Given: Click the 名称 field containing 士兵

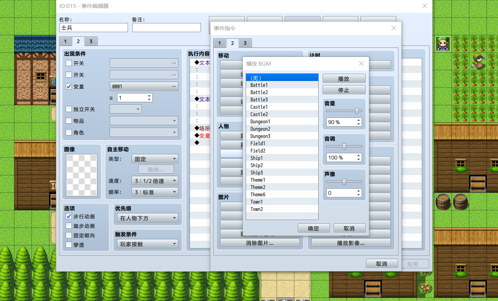Looking at the screenshot, I should coord(94,28).
